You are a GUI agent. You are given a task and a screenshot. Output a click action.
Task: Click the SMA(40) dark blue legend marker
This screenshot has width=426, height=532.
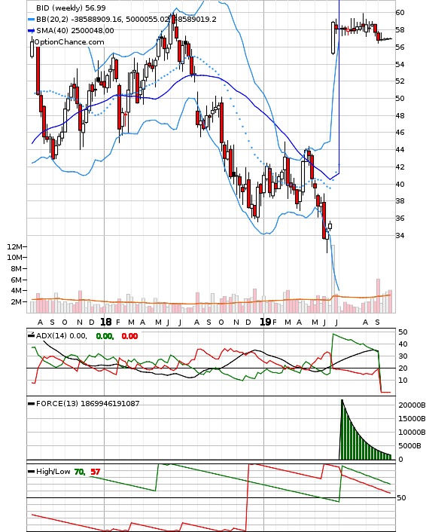31,31
